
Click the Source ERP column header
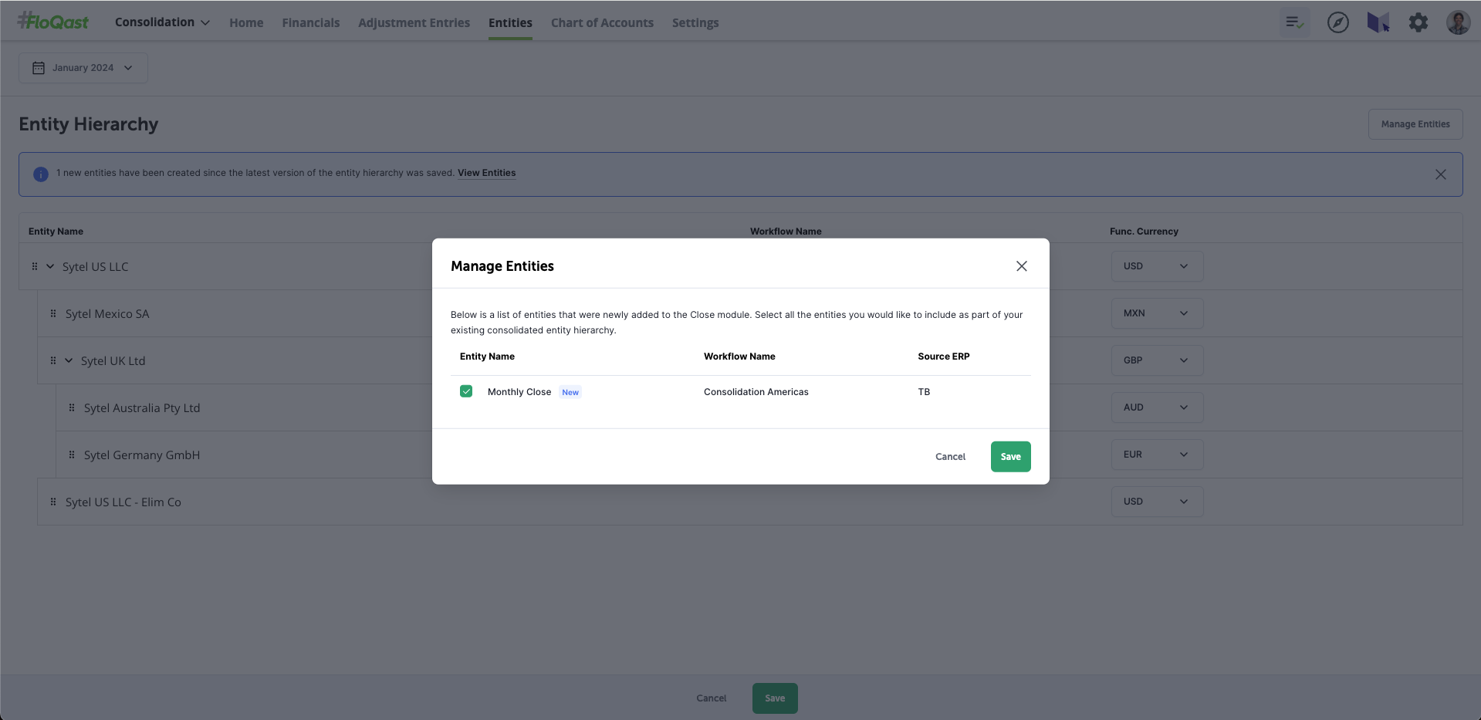[943, 357]
